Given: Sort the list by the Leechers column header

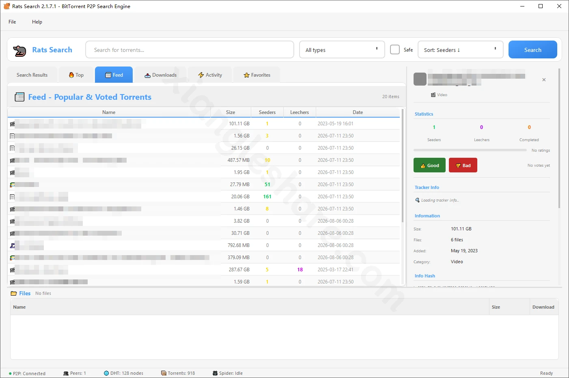Looking at the screenshot, I should click(x=300, y=112).
